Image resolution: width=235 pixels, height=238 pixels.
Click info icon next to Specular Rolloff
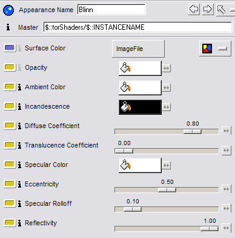pos(19,203)
